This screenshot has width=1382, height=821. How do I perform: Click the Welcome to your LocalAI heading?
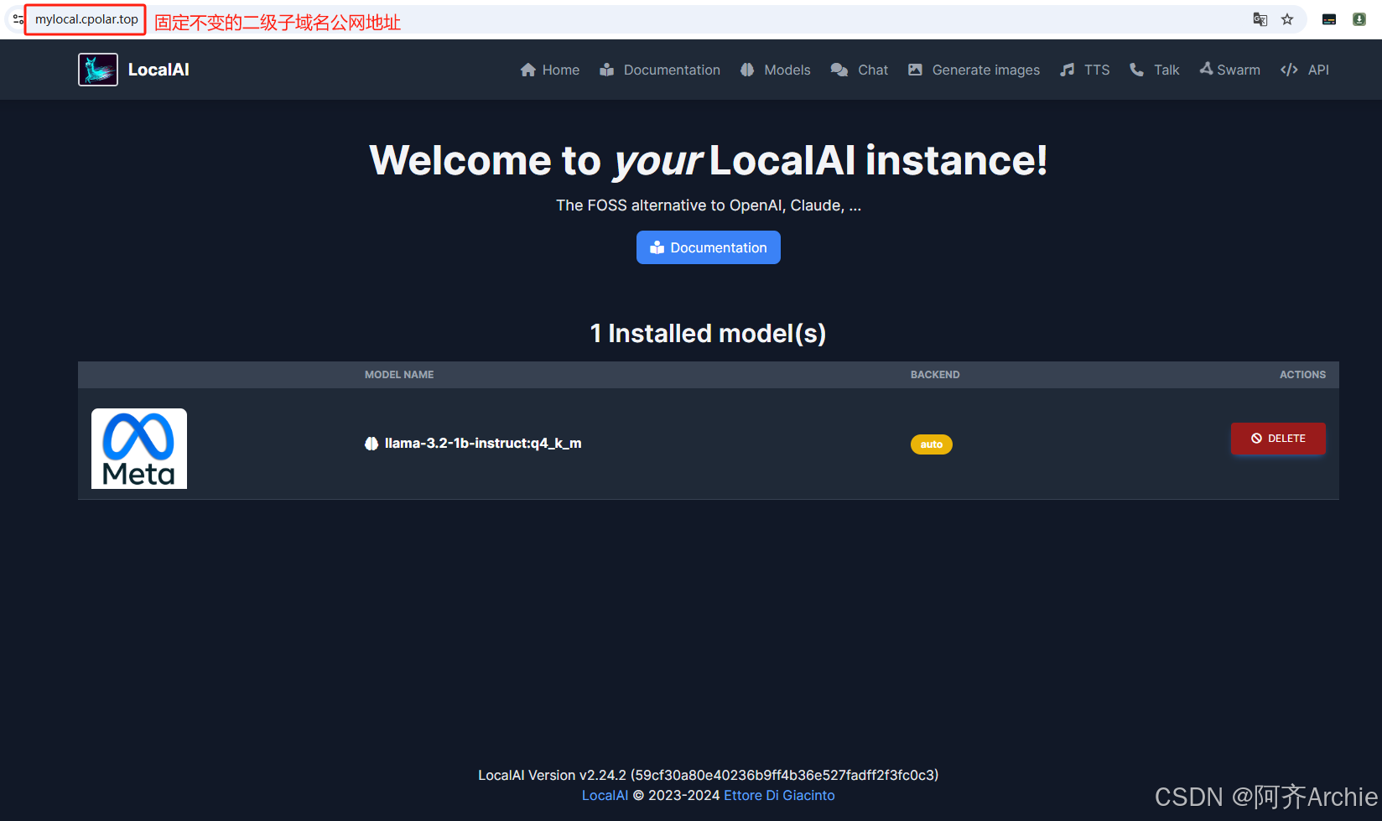709,160
